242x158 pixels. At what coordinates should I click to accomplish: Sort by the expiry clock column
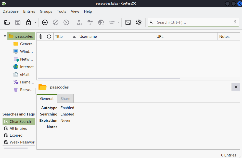click(49, 36)
